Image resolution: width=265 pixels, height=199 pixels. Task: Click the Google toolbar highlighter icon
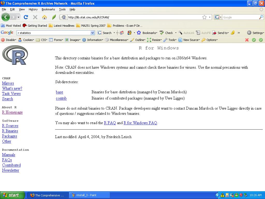[x=233, y=33]
